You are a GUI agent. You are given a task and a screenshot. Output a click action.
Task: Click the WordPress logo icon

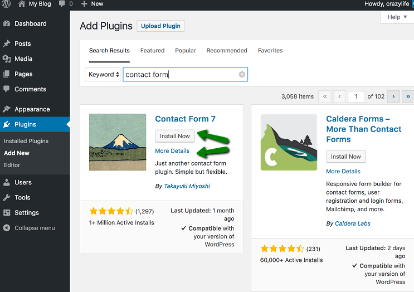6,4
